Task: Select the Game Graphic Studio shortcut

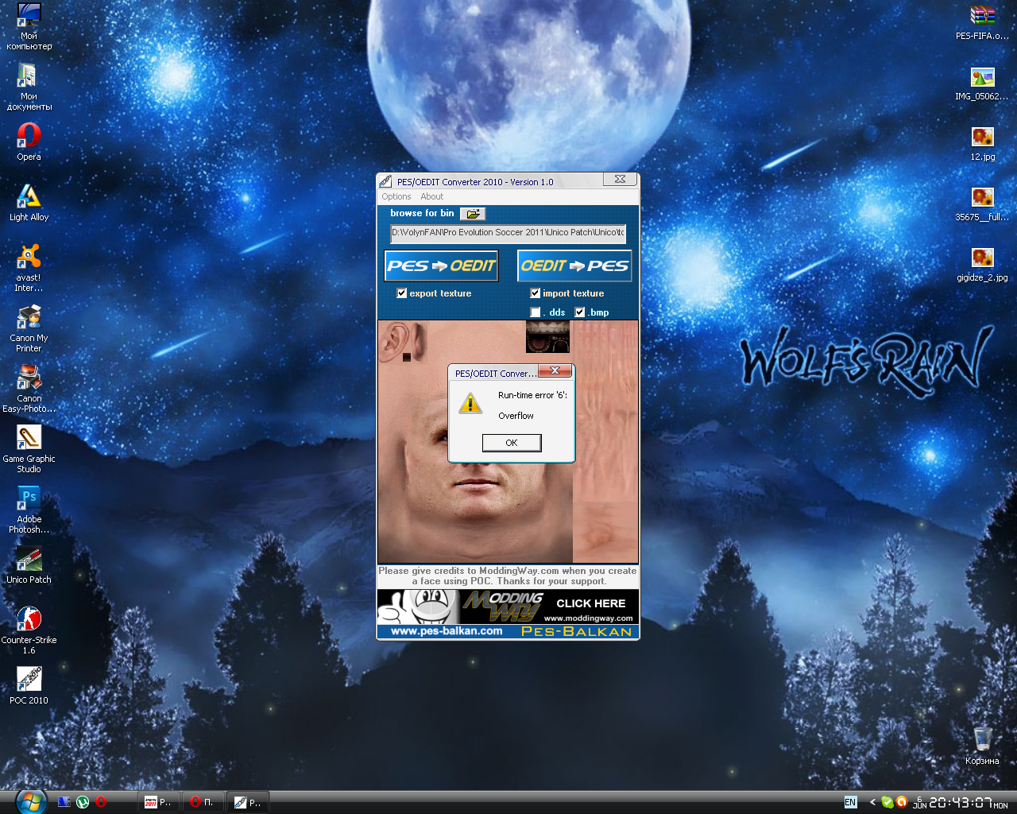Action: pyautogui.click(x=29, y=449)
